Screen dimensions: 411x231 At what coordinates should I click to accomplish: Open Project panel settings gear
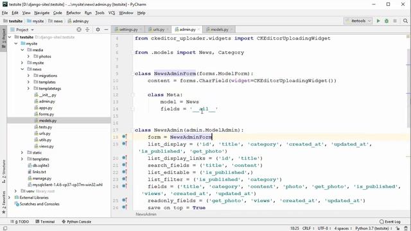98,30
